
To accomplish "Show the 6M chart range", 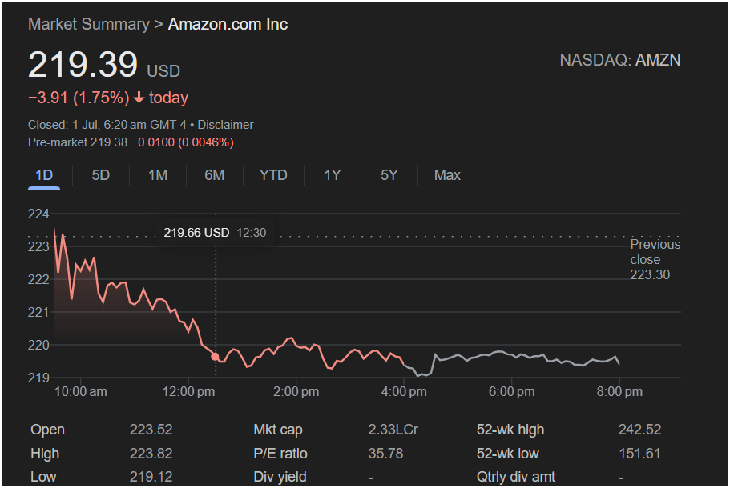I will point(215,175).
